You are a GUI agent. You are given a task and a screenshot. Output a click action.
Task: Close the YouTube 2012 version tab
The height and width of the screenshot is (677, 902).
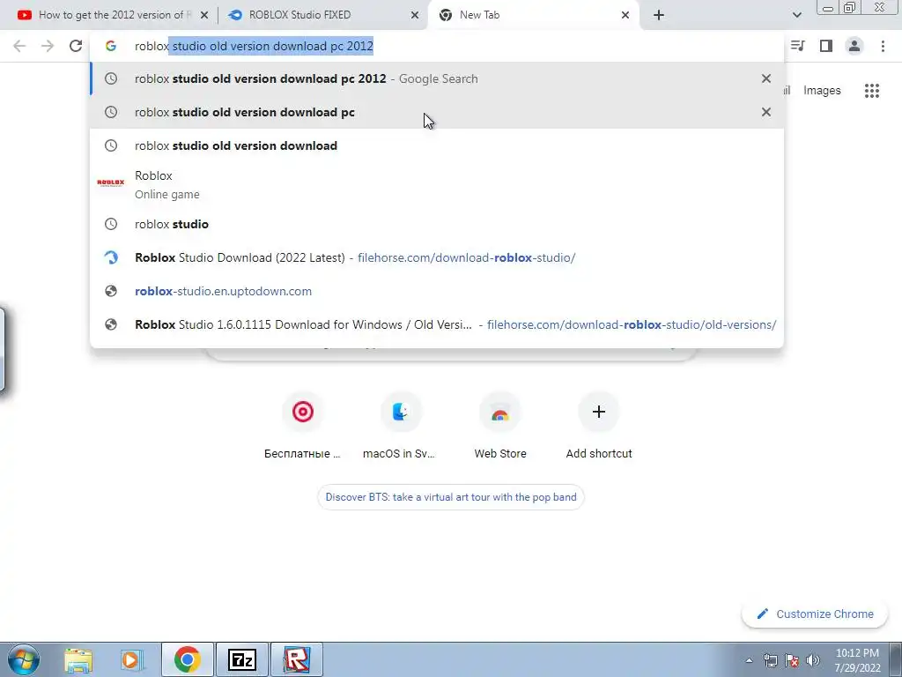click(204, 15)
